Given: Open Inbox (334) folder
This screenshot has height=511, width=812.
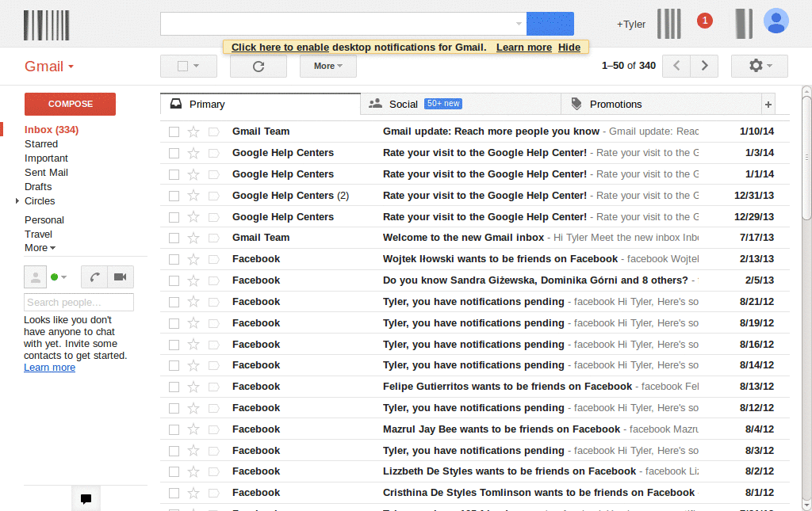Looking at the screenshot, I should pos(52,130).
